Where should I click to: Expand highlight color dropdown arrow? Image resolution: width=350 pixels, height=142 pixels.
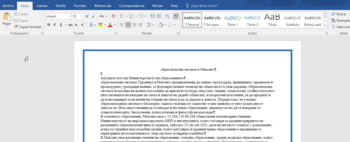(105, 25)
